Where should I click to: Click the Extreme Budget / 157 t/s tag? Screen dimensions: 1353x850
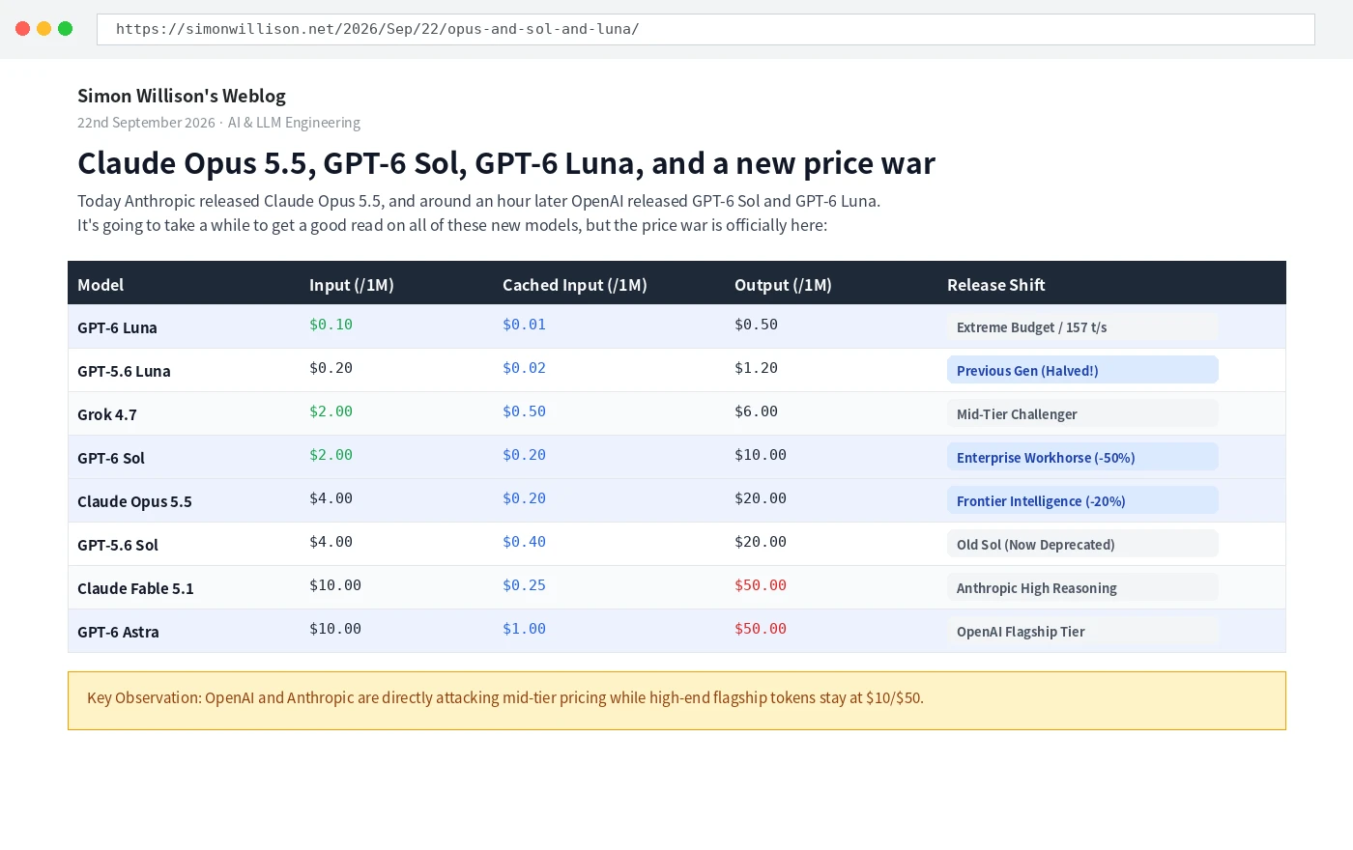click(1082, 326)
